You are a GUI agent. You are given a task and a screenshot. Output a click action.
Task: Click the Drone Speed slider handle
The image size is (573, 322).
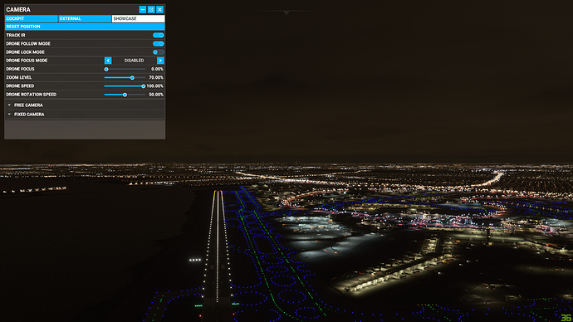pos(143,86)
